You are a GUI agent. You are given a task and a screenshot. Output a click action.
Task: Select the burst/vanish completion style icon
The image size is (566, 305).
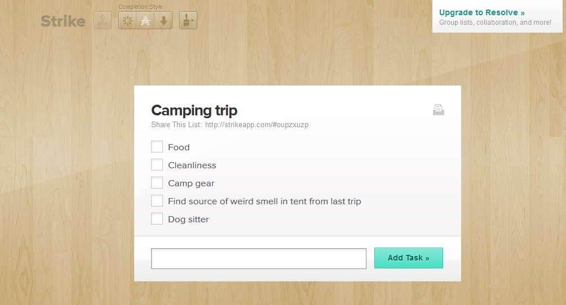127,21
